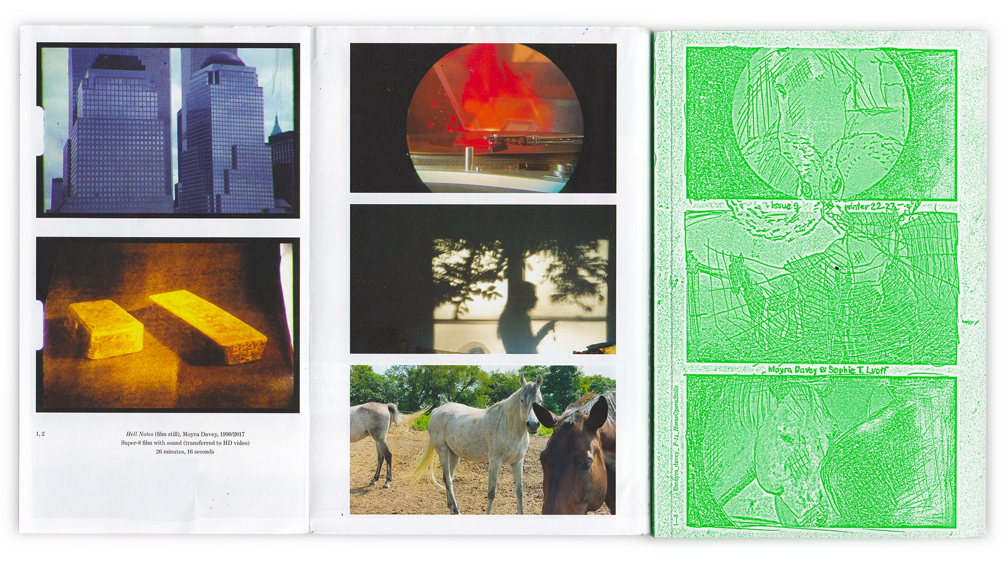Click the '26 minutes, 16 seconds' text
Screen dimensions: 1008x565
pyautogui.click(x=185, y=452)
